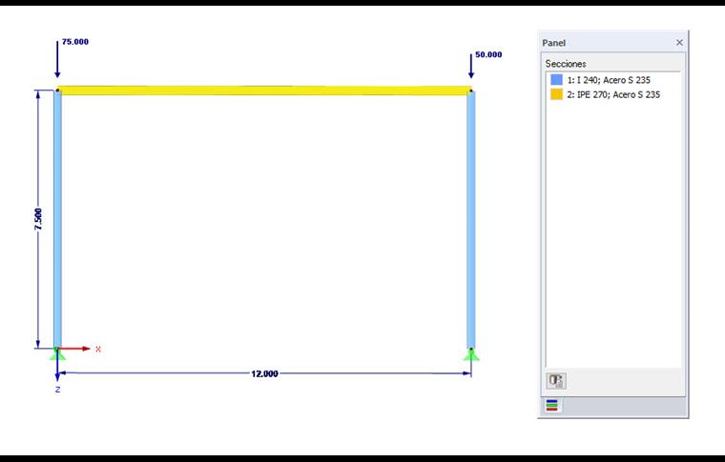725x462 pixels.
Task: Open the panel settings icon button
Action: 556,381
